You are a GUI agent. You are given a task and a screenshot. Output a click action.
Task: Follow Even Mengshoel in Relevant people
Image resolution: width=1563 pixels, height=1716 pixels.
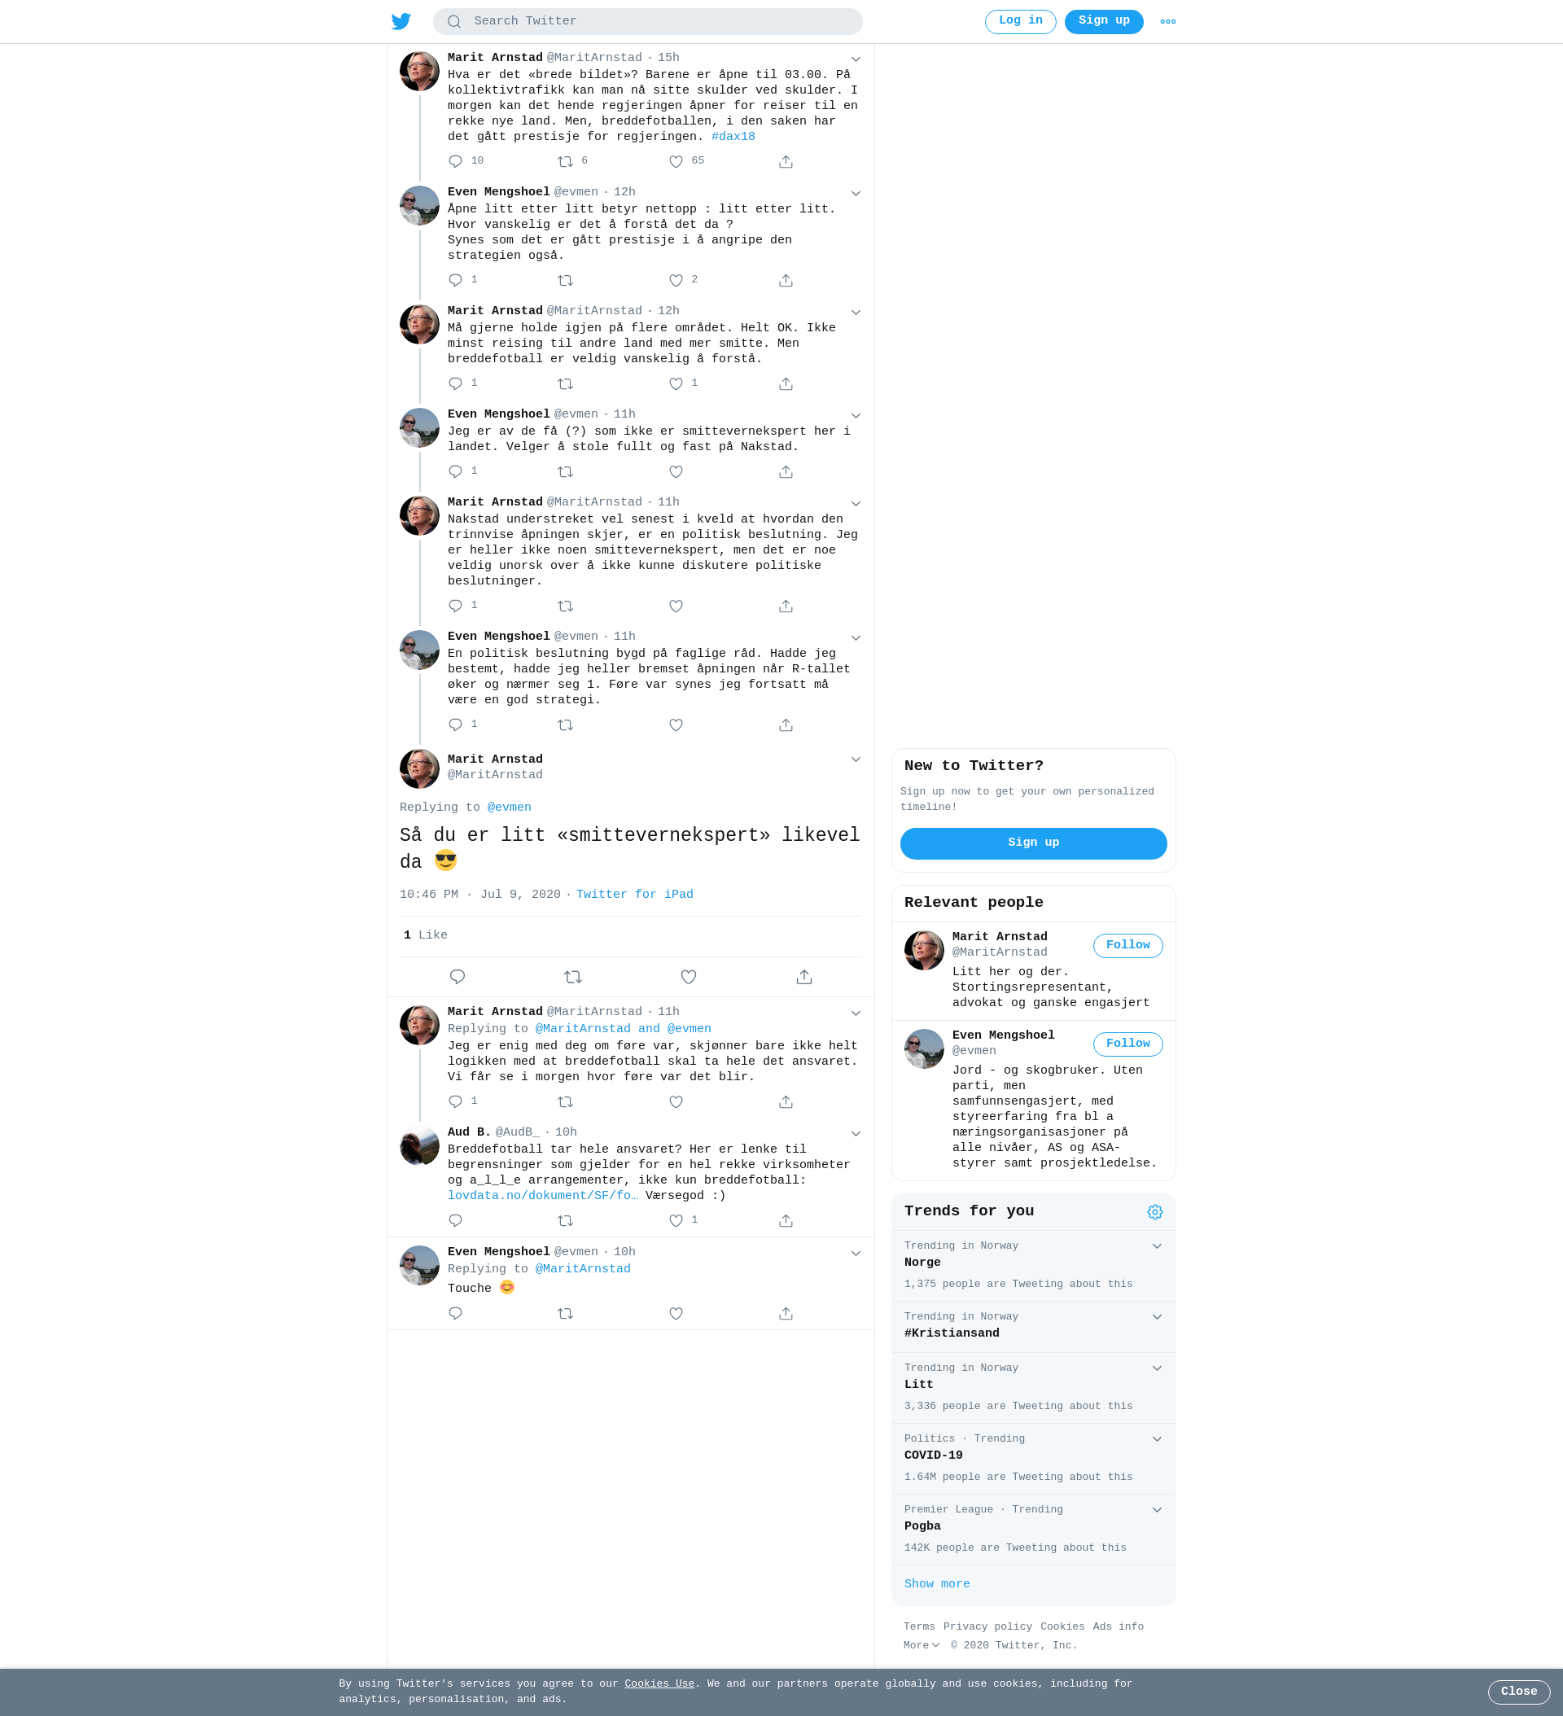coord(1128,1044)
